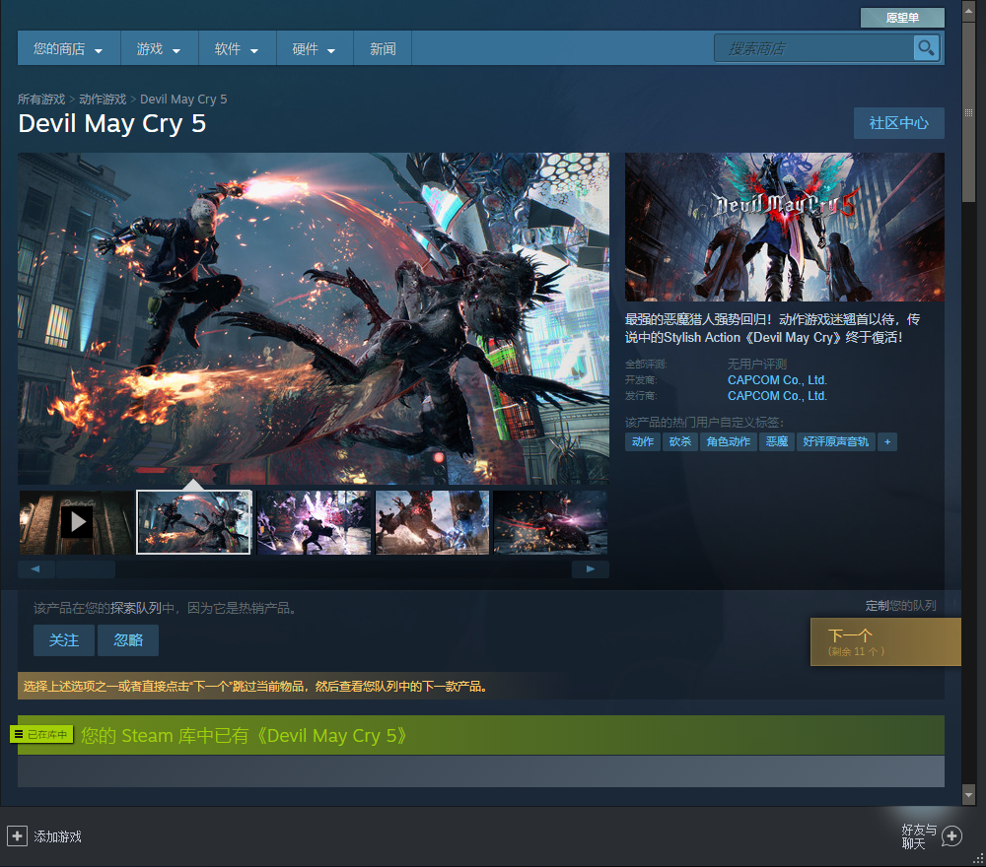986x867 pixels.
Task: Play the trailer video thumbnail
Action: [77, 522]
